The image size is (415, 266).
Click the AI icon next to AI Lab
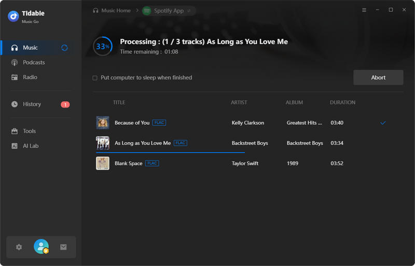[15, 146]
